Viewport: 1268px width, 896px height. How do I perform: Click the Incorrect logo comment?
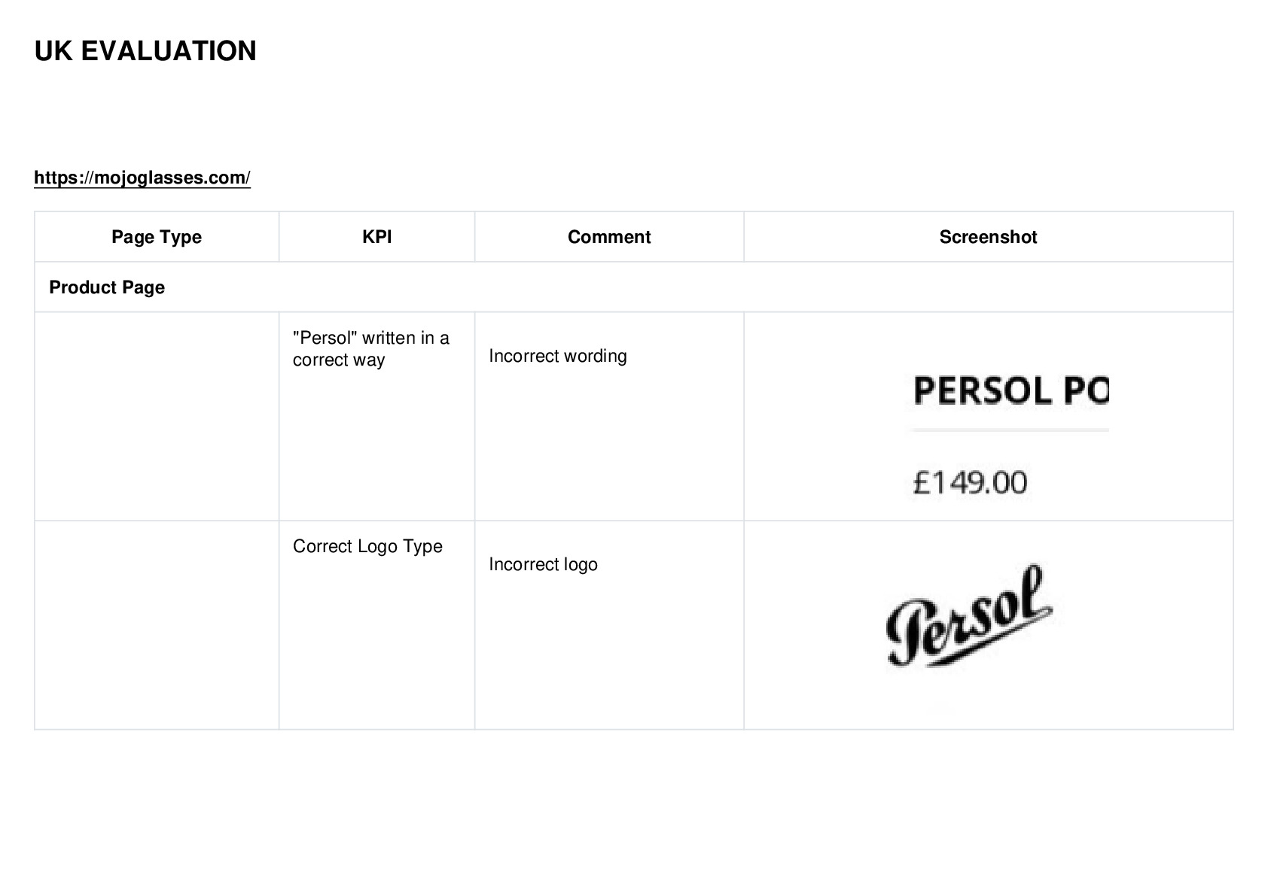[543, 564]
